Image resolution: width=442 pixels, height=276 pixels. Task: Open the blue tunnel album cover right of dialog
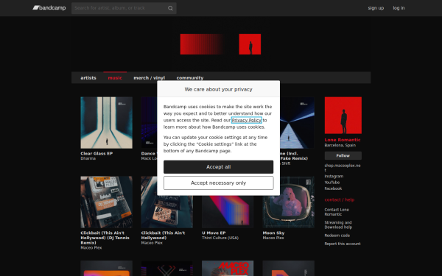point(297,123)
